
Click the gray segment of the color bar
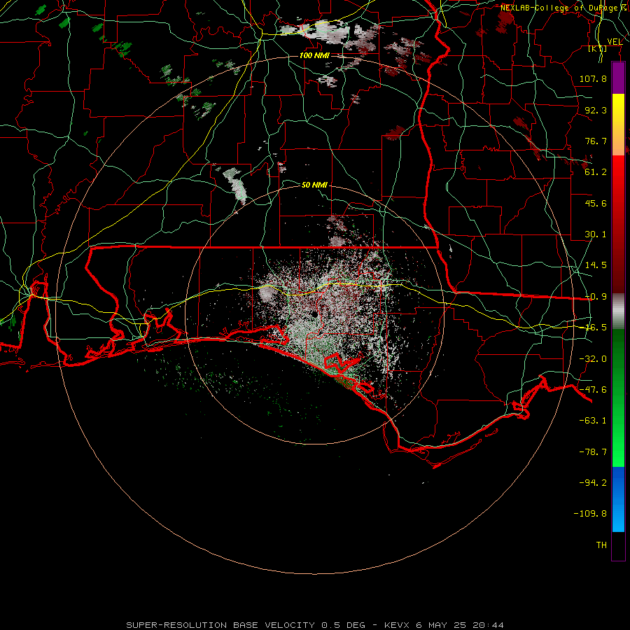point(618,311)
